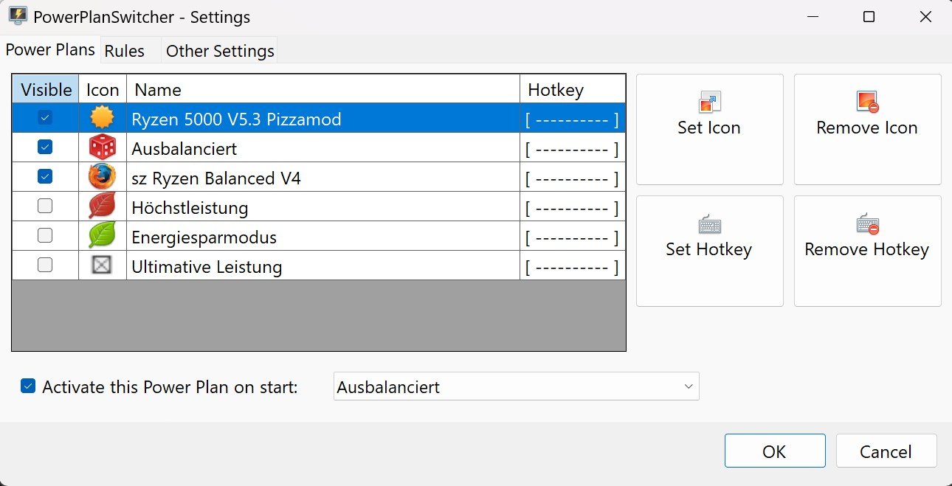The height and width of the screenshot is (486, 952).
Task: Toggle Activate this Power Plan on start
Action: click(28, 386)
